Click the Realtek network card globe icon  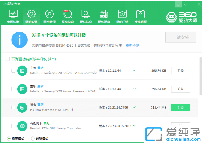tap(22, 126)
